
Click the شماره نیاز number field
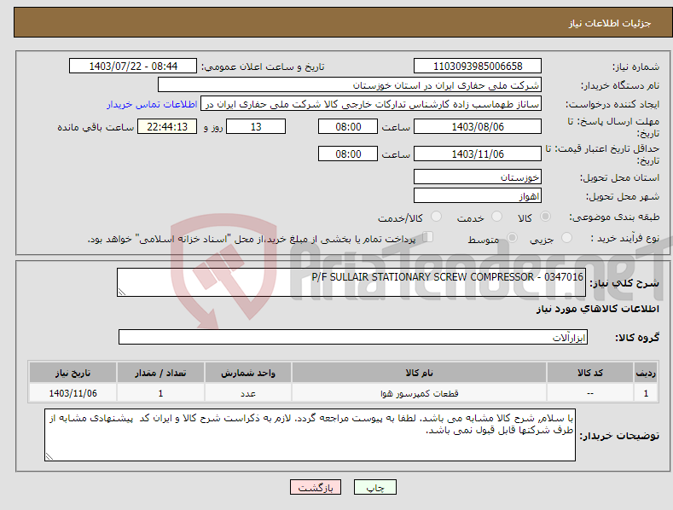coord(478,67)
